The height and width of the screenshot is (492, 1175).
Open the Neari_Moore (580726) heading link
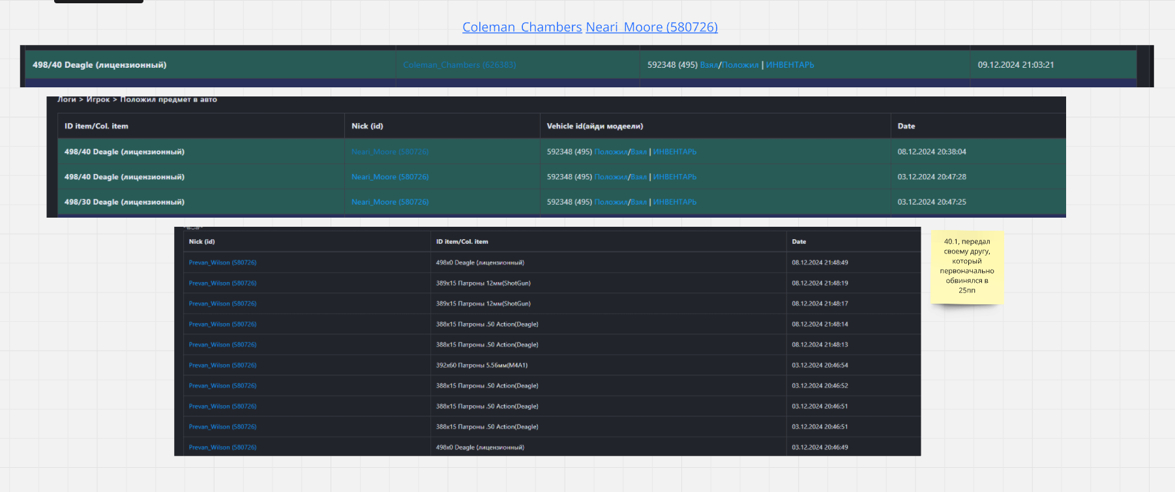tap(651, 27)
